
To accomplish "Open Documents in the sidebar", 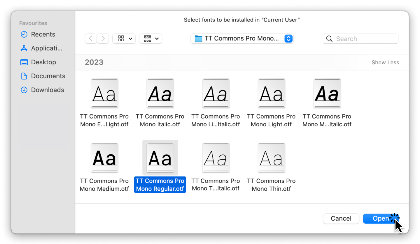I will click(x=43, y=76).
